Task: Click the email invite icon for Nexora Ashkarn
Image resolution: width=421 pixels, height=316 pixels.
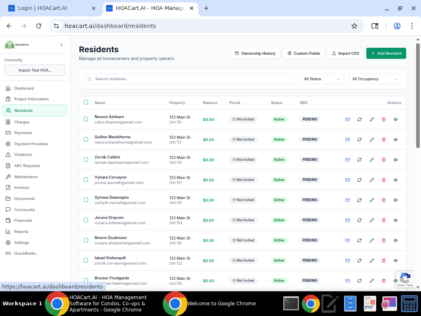Action: pos(347,119)
